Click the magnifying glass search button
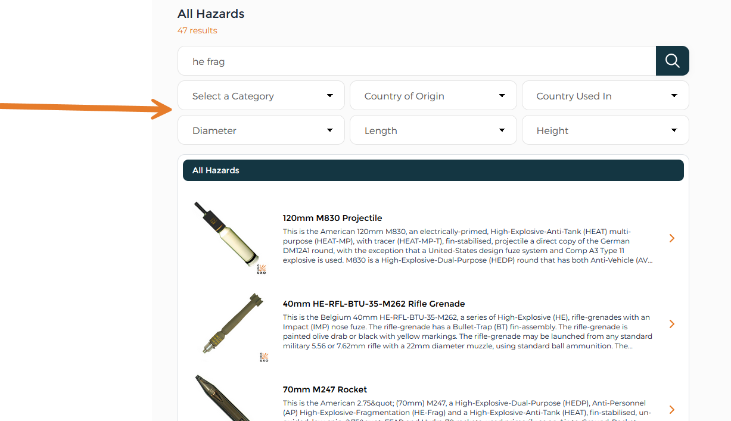The height and width of the screenshot is (421, 731). (x=672, y=61)
